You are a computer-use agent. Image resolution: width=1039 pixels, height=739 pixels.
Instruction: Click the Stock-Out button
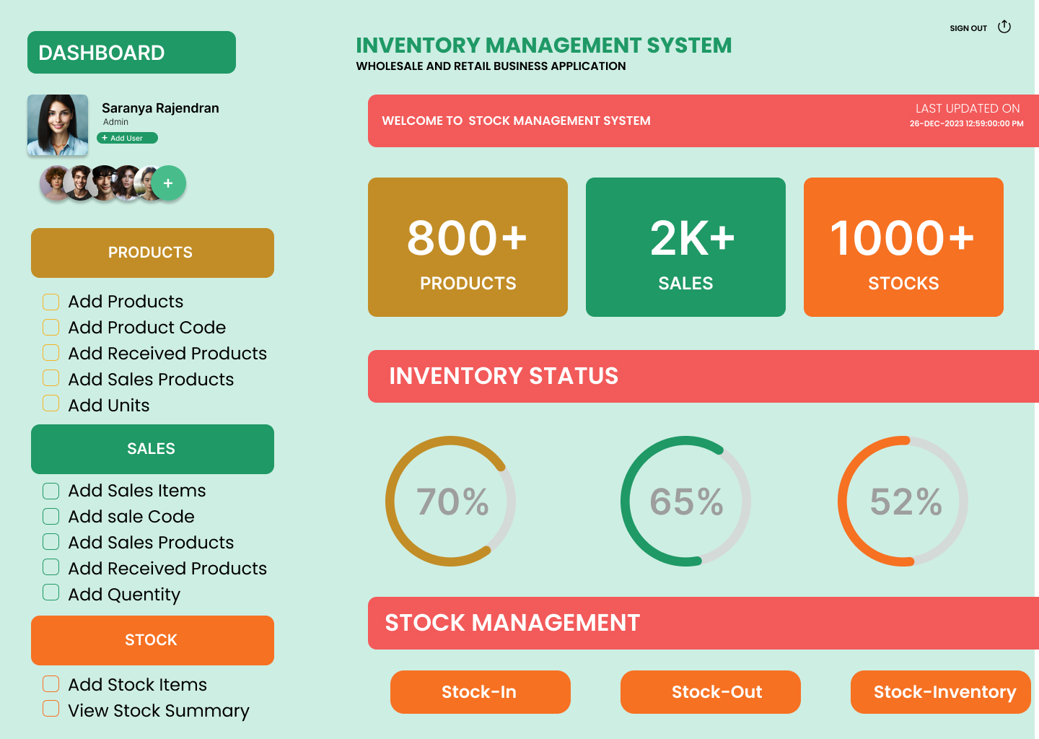click(x=710, y=692)
